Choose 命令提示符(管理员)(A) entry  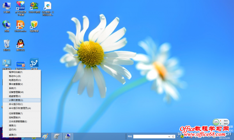22,108
